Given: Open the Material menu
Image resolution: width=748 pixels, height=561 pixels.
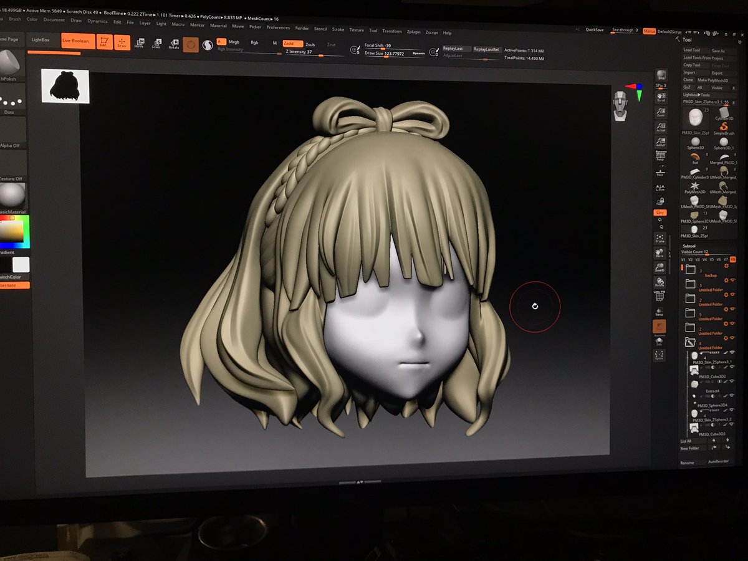Looking at the screenshot, I should pos(218,26).
